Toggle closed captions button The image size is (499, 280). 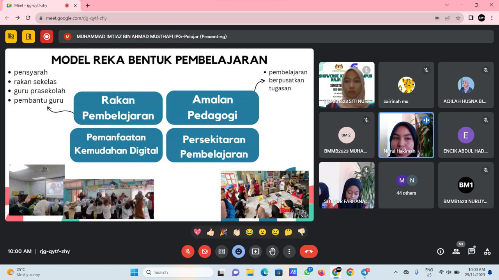(x=222, y=252)
